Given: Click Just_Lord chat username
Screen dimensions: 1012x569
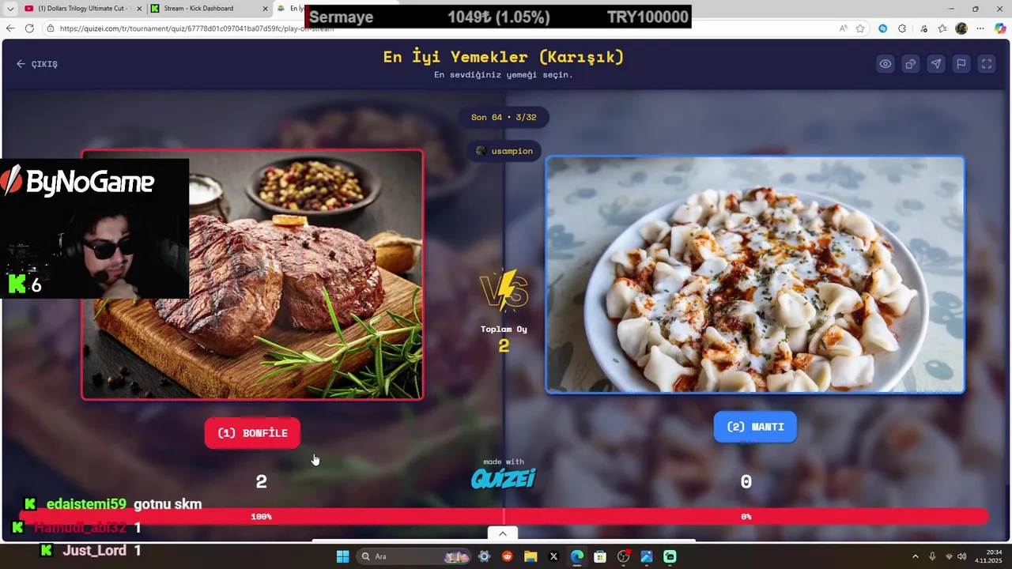Looking at the screenshot, I should tap(95, 550).
